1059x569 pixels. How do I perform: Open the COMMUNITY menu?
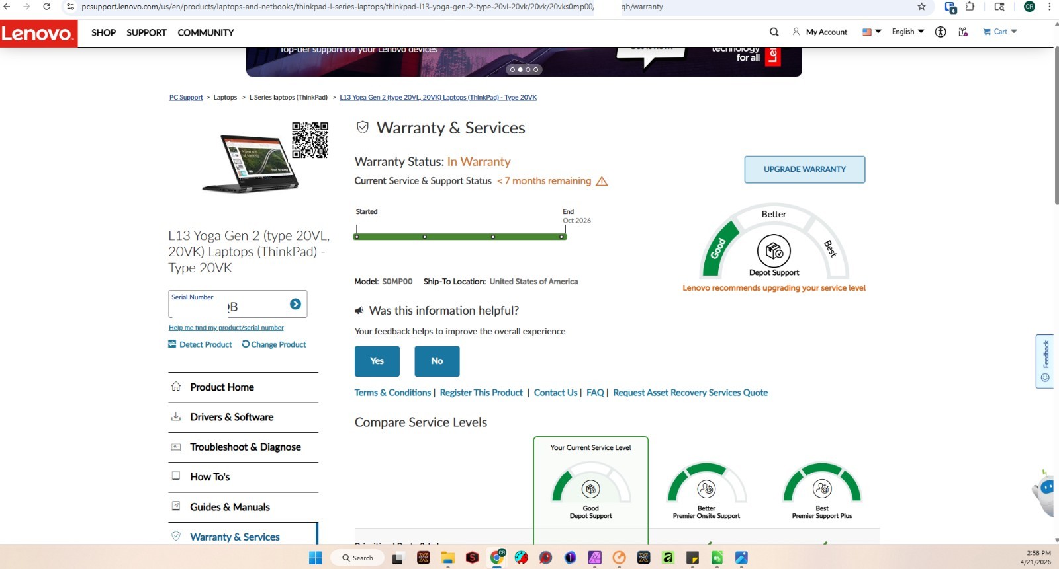(206, 32)
